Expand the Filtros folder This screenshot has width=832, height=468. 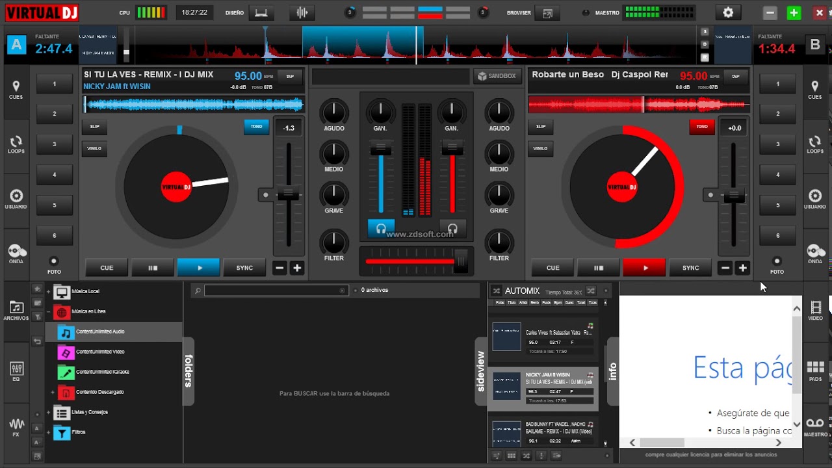[x=48, y=432]
